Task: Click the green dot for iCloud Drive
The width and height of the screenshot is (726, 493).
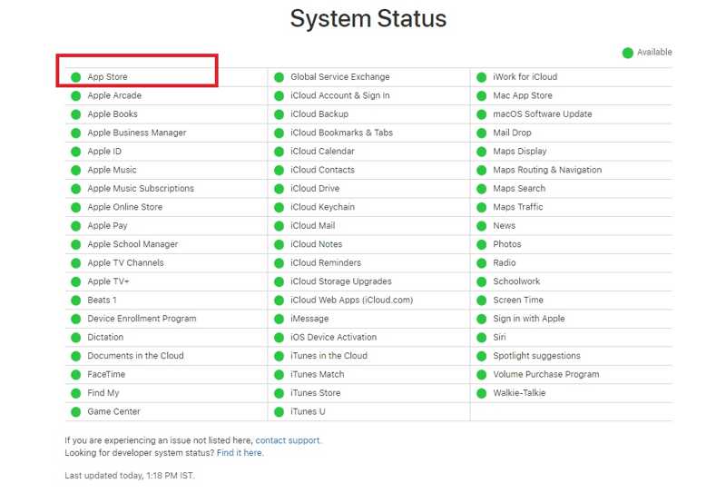Action: [279, 189]
